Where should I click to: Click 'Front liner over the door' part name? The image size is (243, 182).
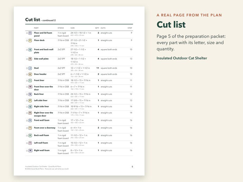point(43,88)
